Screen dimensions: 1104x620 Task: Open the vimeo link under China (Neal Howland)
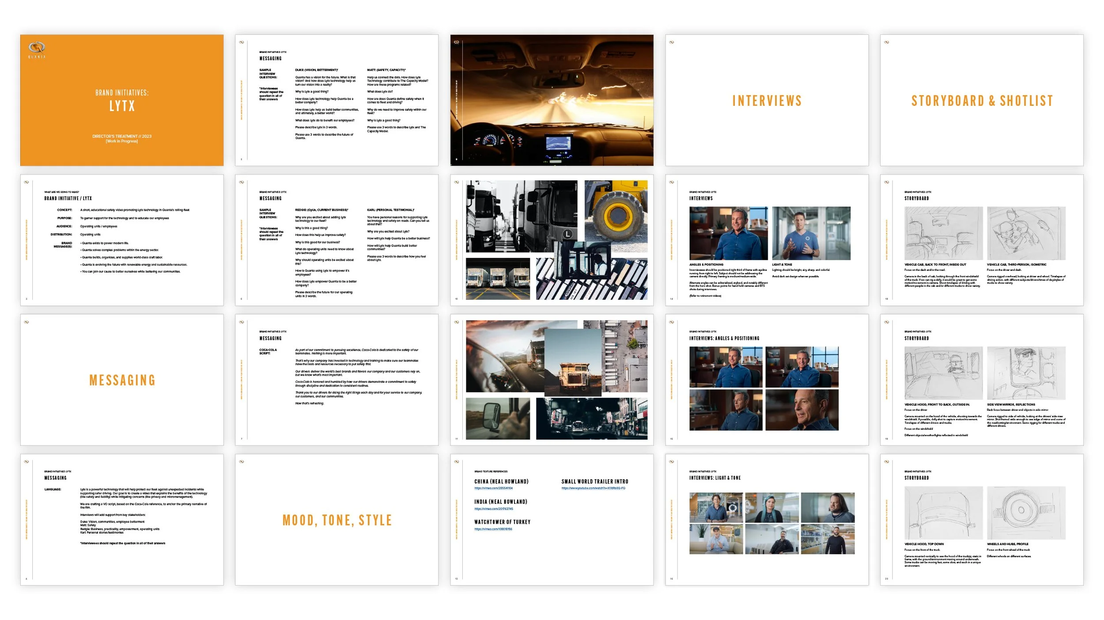493,489
